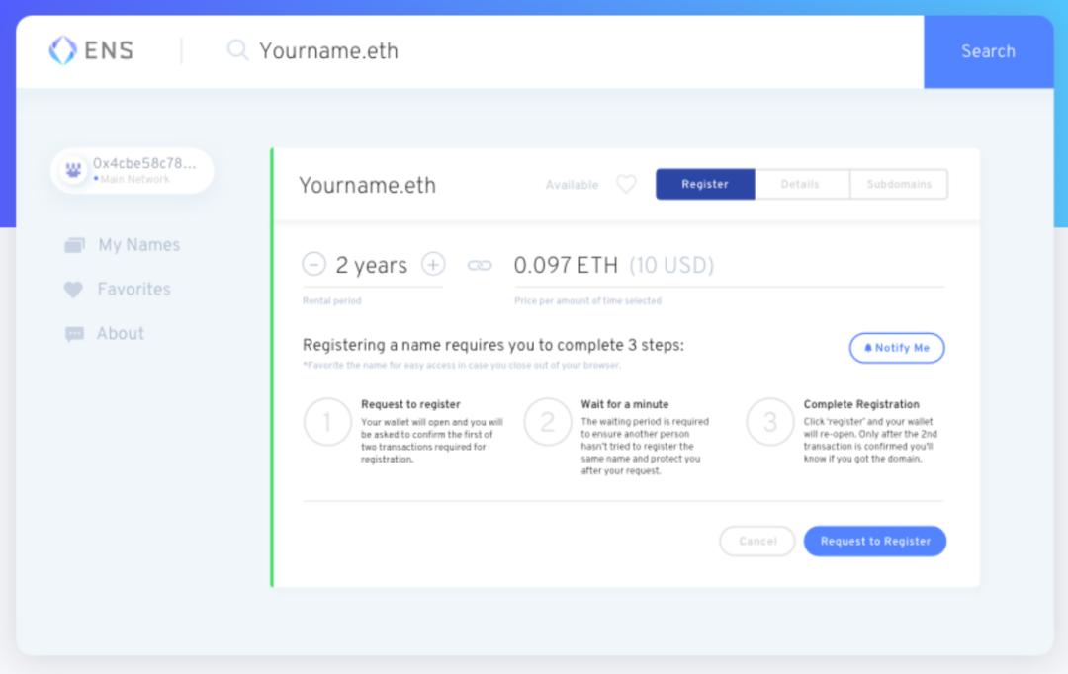The height and width of the screenshot is (674, 1068).
Task: Favorite the name with the heart icon
Action: 626,185
